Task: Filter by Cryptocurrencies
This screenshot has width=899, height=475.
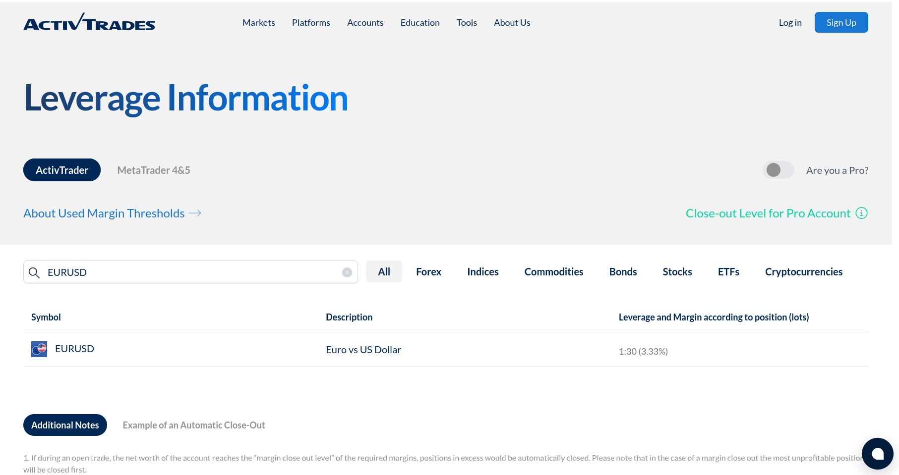Action: click(x=804, y=272)
